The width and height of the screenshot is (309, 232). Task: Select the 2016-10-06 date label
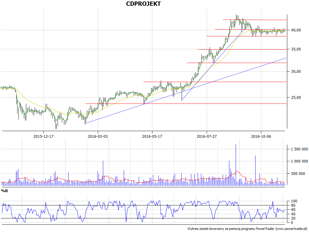coord(261,136)
